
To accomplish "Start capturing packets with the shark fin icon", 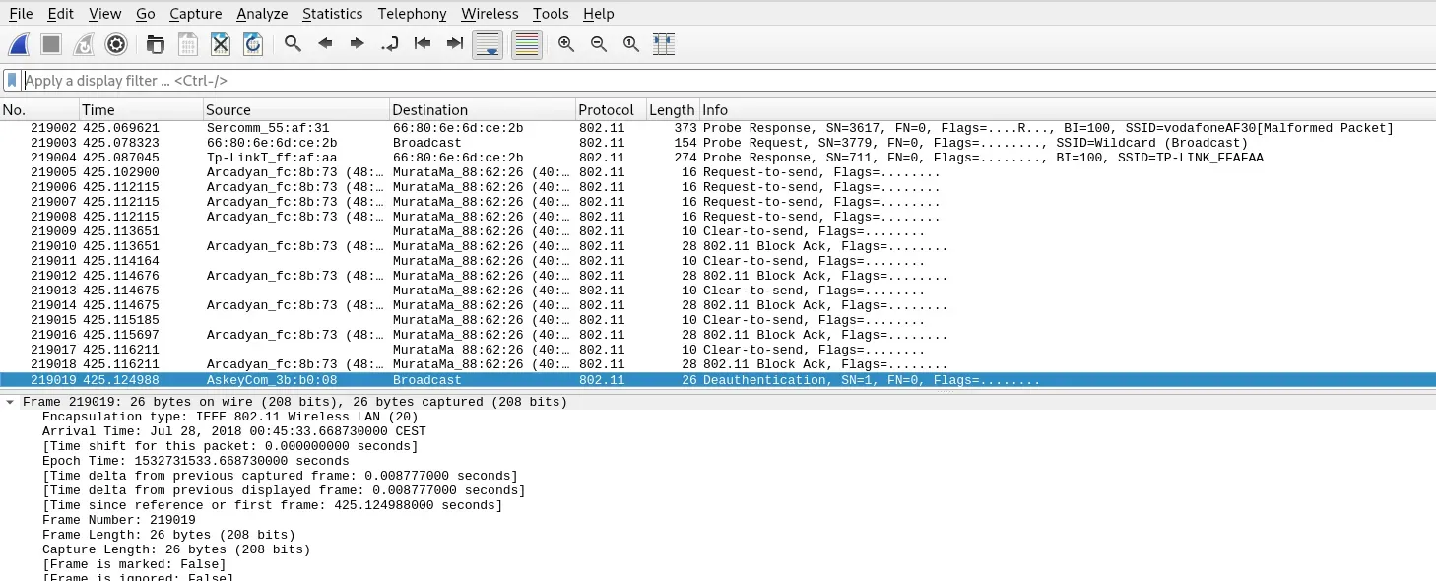I will [19, 44].
